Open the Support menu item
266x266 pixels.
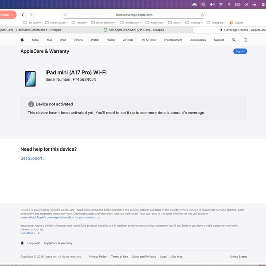click(219, 40)
